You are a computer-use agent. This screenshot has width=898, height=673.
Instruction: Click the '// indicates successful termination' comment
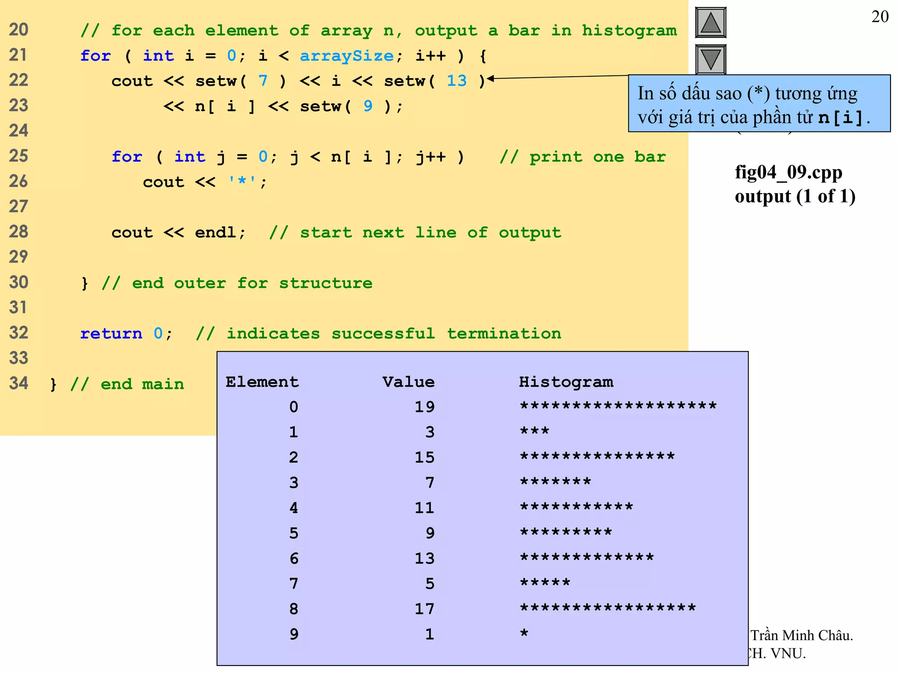pyautogui.click(x=378, y=333)
